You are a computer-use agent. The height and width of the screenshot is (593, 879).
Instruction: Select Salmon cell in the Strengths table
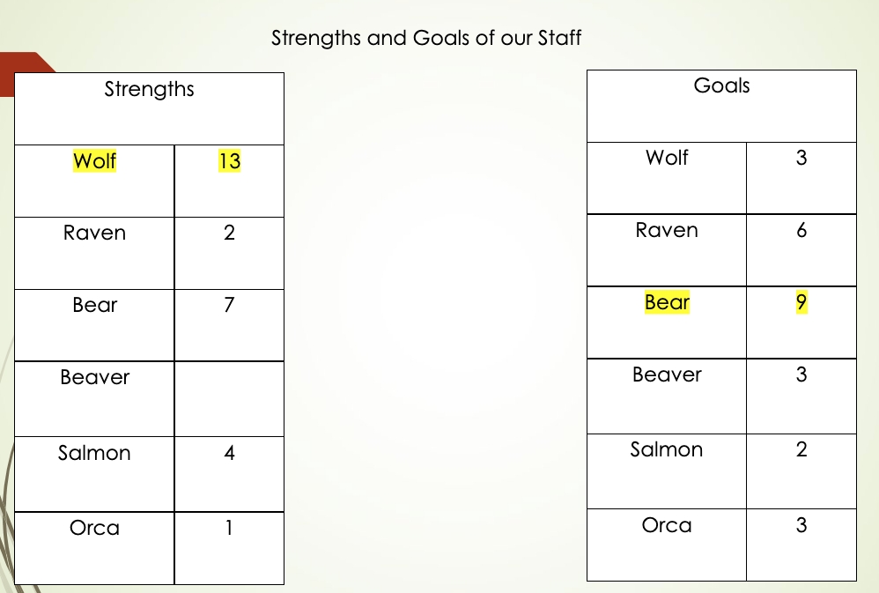click(x=94, y=454)
